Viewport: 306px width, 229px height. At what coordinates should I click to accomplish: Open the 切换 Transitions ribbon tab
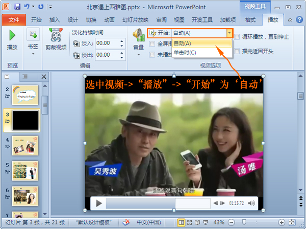click(91, 20)
